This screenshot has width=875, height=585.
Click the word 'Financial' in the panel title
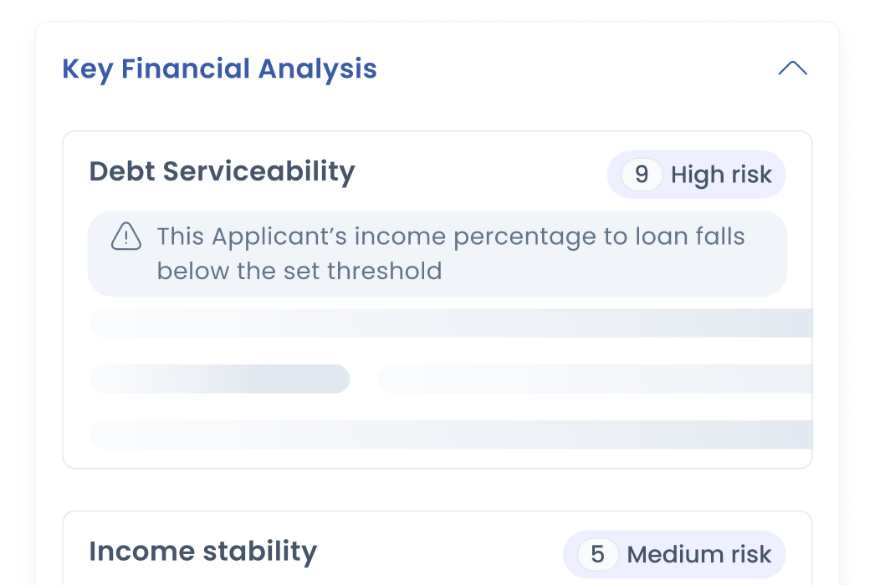pyautogui.click(x=186, y=69)
